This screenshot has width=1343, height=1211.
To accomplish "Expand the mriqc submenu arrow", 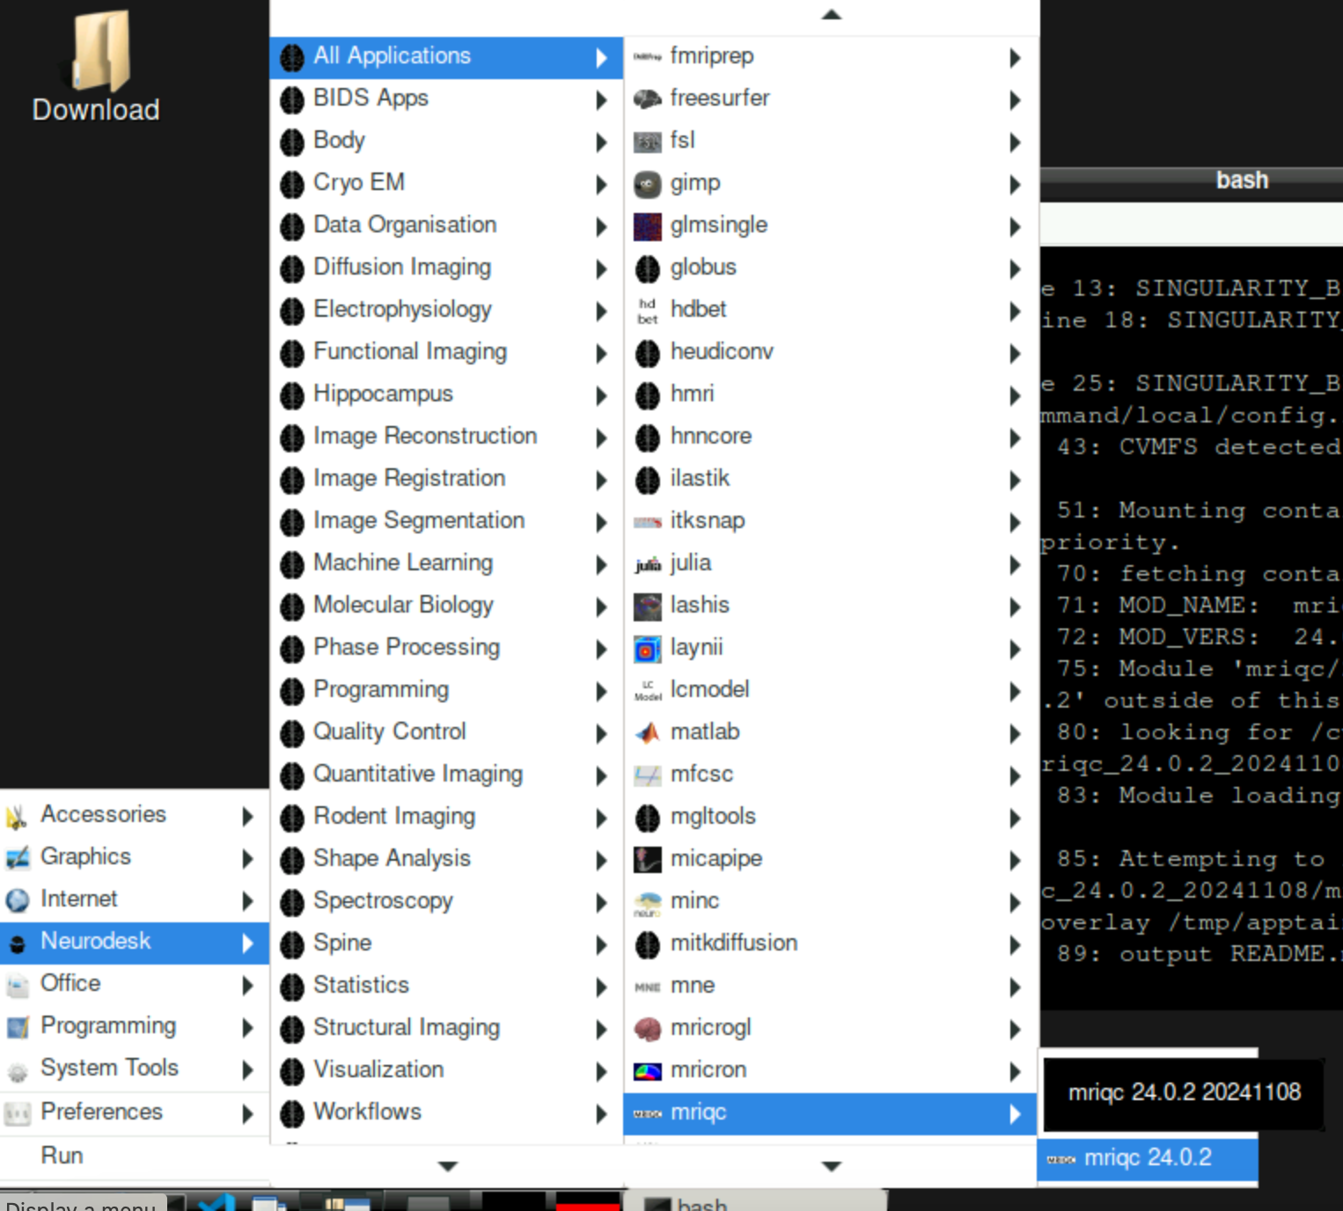I will click(x=1015, y=1113).
